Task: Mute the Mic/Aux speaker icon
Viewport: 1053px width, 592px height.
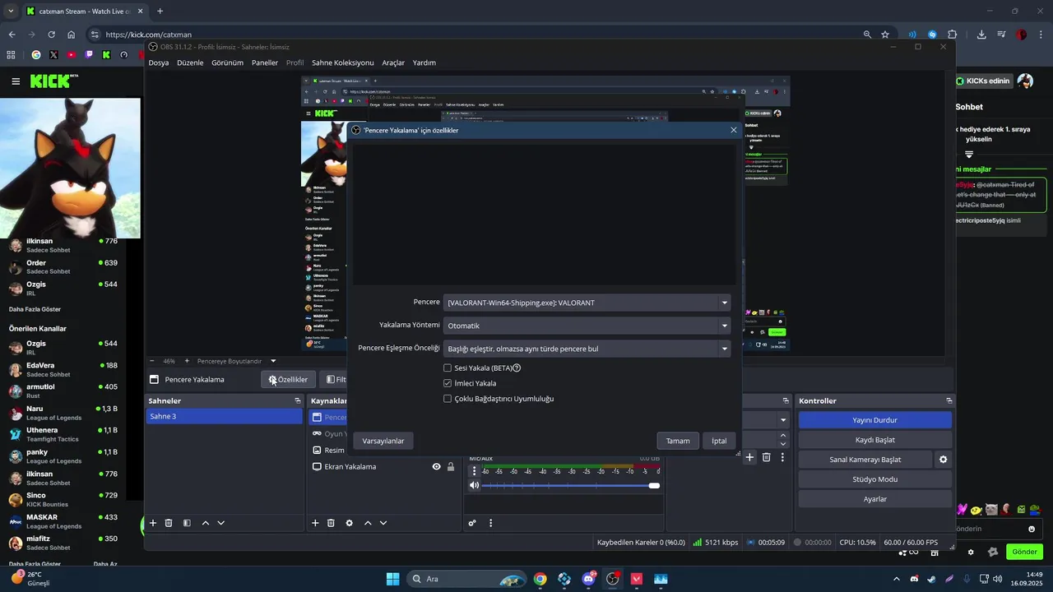Action: [x=474, y=485]
